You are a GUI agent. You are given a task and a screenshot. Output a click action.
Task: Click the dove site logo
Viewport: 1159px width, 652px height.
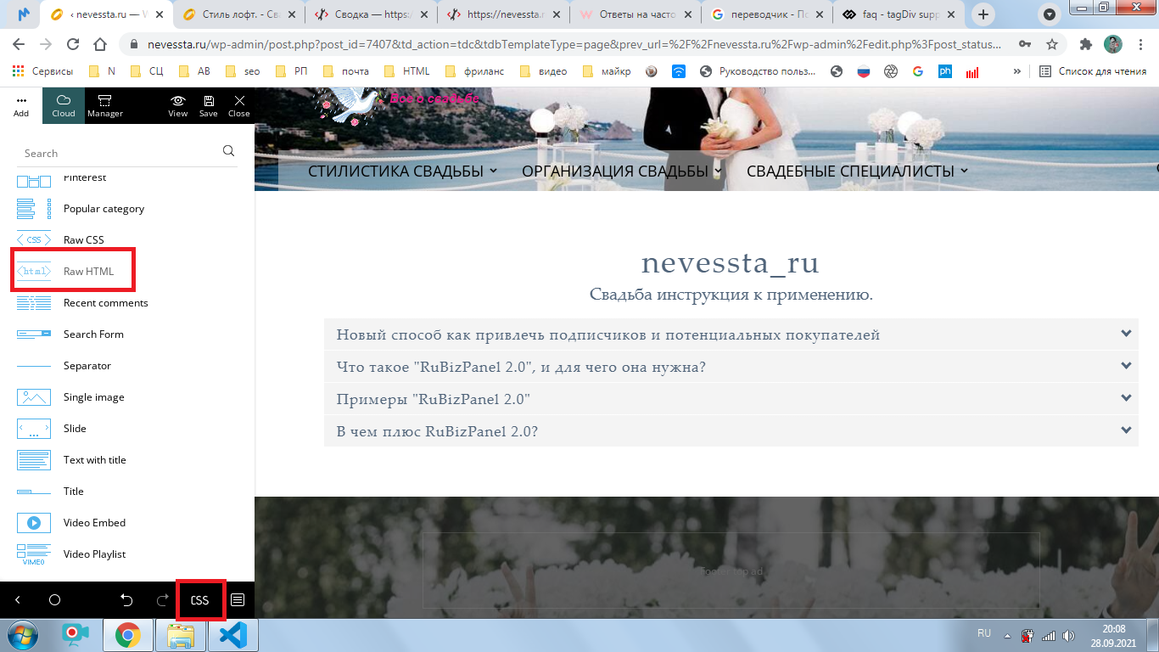(x=350, y=105)
